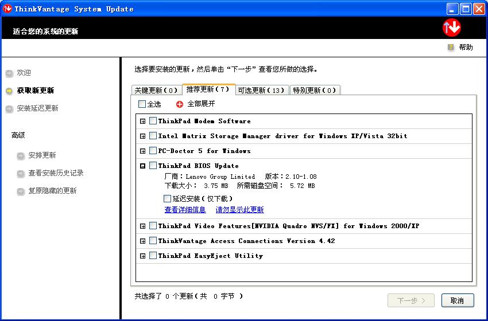Expand ThinkVantage Access Connections details
Image resolution: width=488 pixels, height=321 pixels.
[142, 241]
